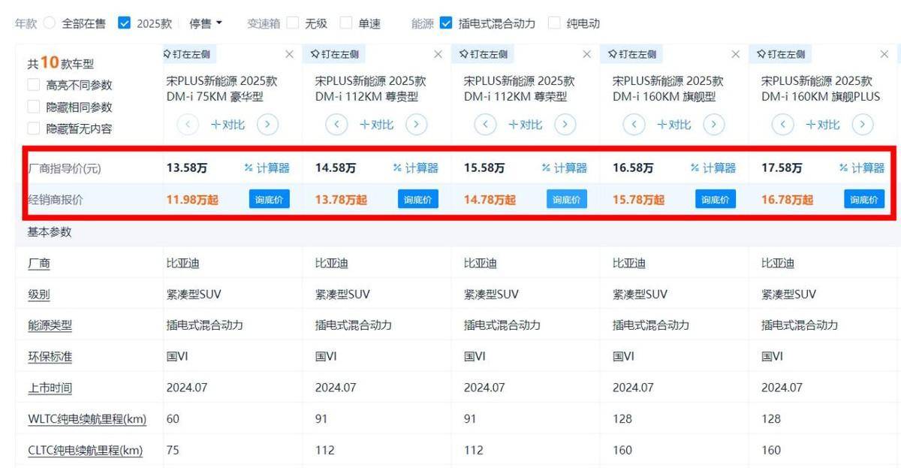Viewport: 901px width, 468px height.
Task: Click the previous arrow under 112KM 尊荣型
Action: [x=486, y=125]
